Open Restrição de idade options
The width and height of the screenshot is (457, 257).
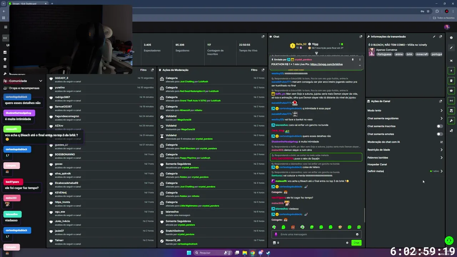(x=405, y=150)
